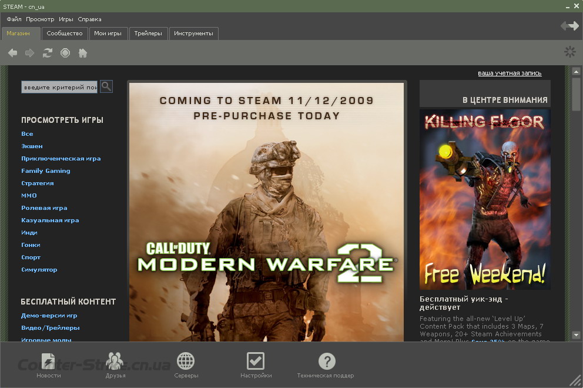Browse the Все games category
The width and height of the screenshot is (583, 388).
[27, 133]
